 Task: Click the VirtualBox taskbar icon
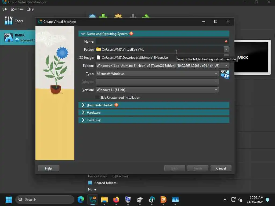(x=93, y=200)
